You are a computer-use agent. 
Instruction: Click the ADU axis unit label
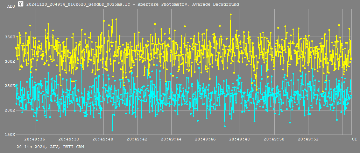point(11,6)
